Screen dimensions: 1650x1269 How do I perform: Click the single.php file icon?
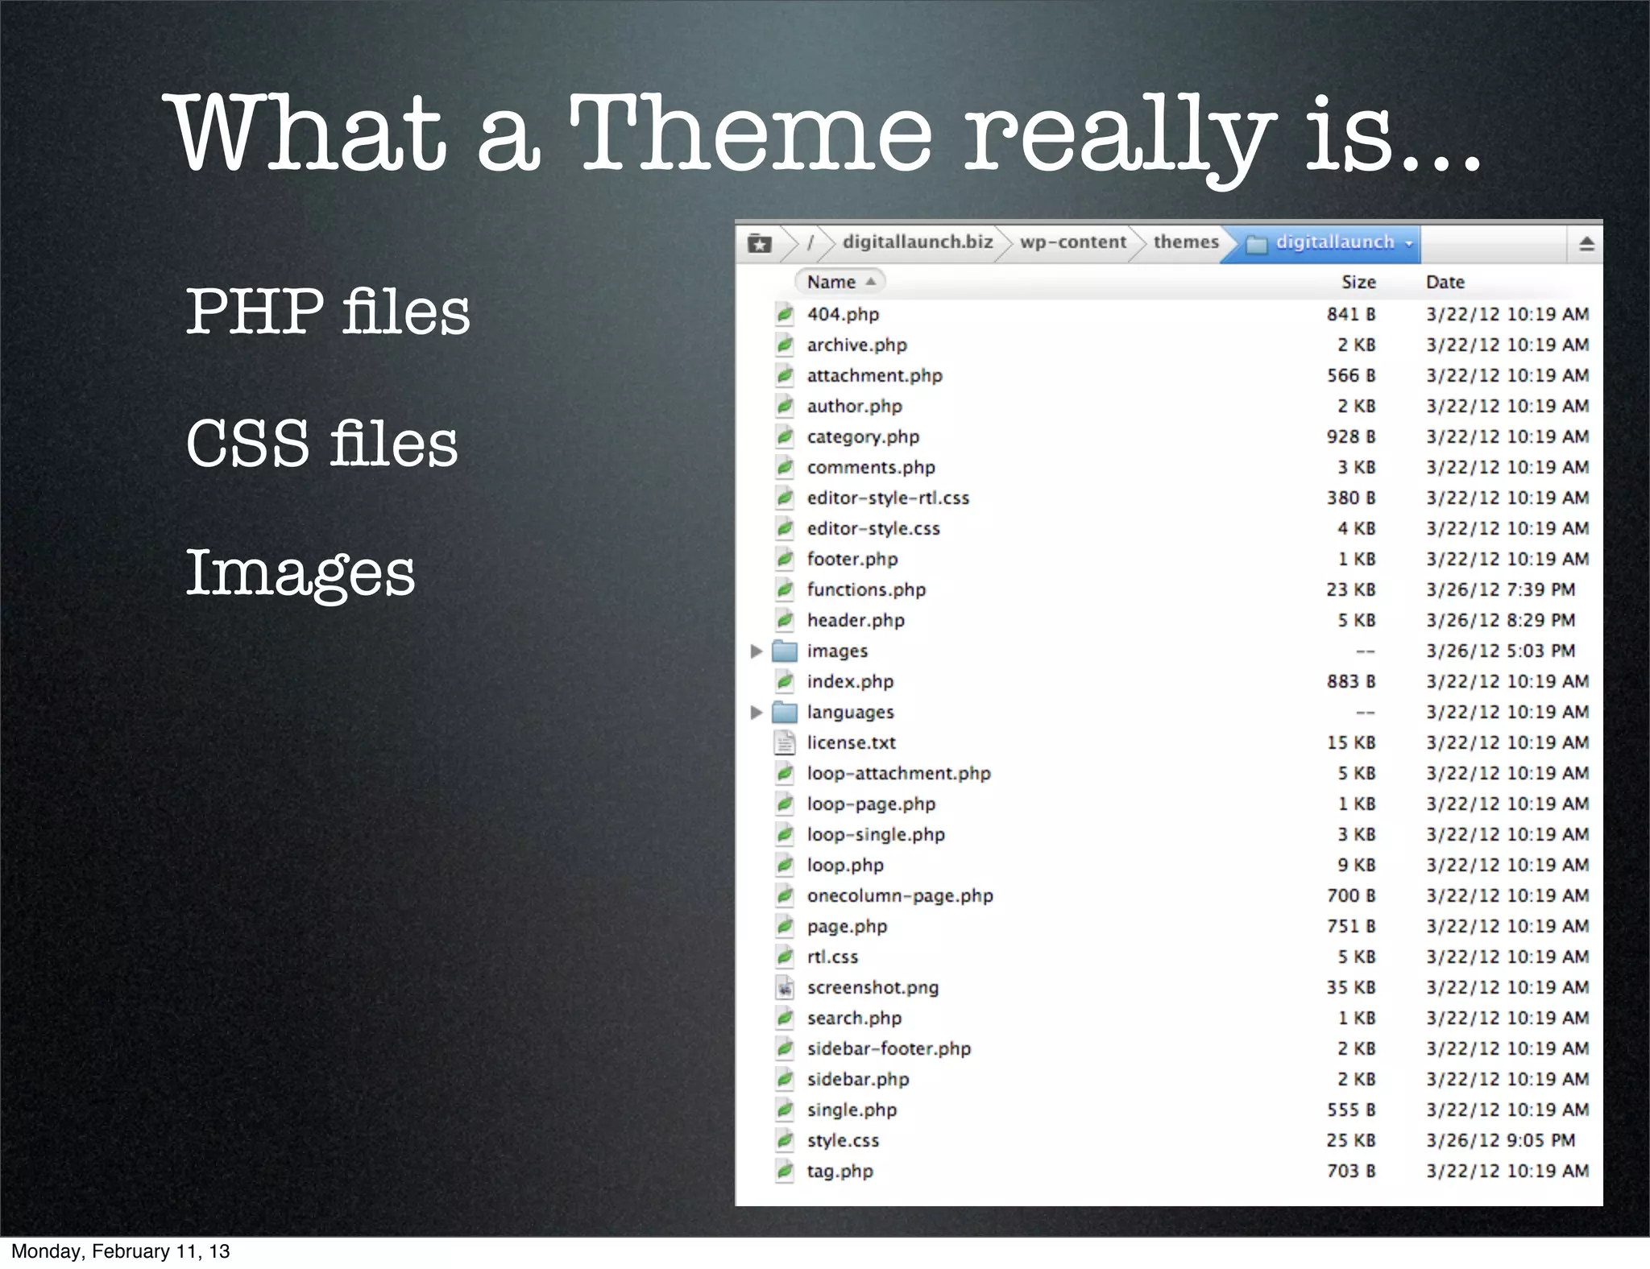coord(784,1110)
